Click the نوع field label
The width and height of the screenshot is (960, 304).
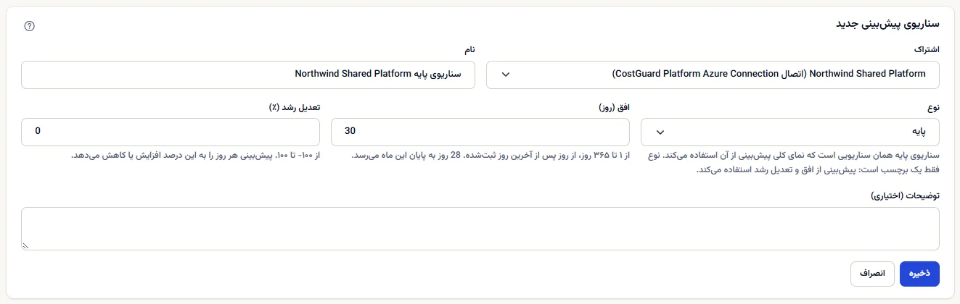(934, 106)
